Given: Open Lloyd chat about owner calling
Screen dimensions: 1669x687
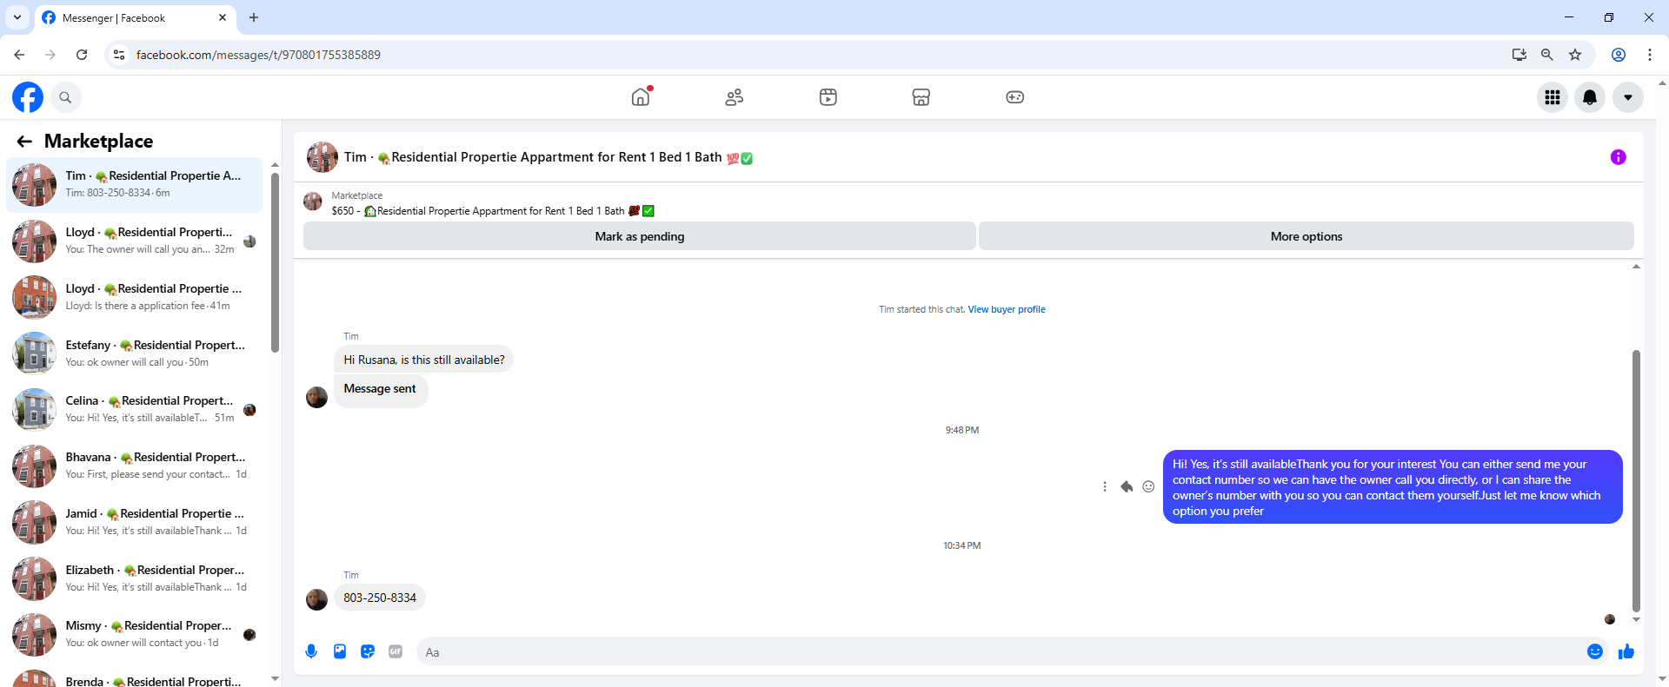Looking at the screenshot, I should coord(135,241).
